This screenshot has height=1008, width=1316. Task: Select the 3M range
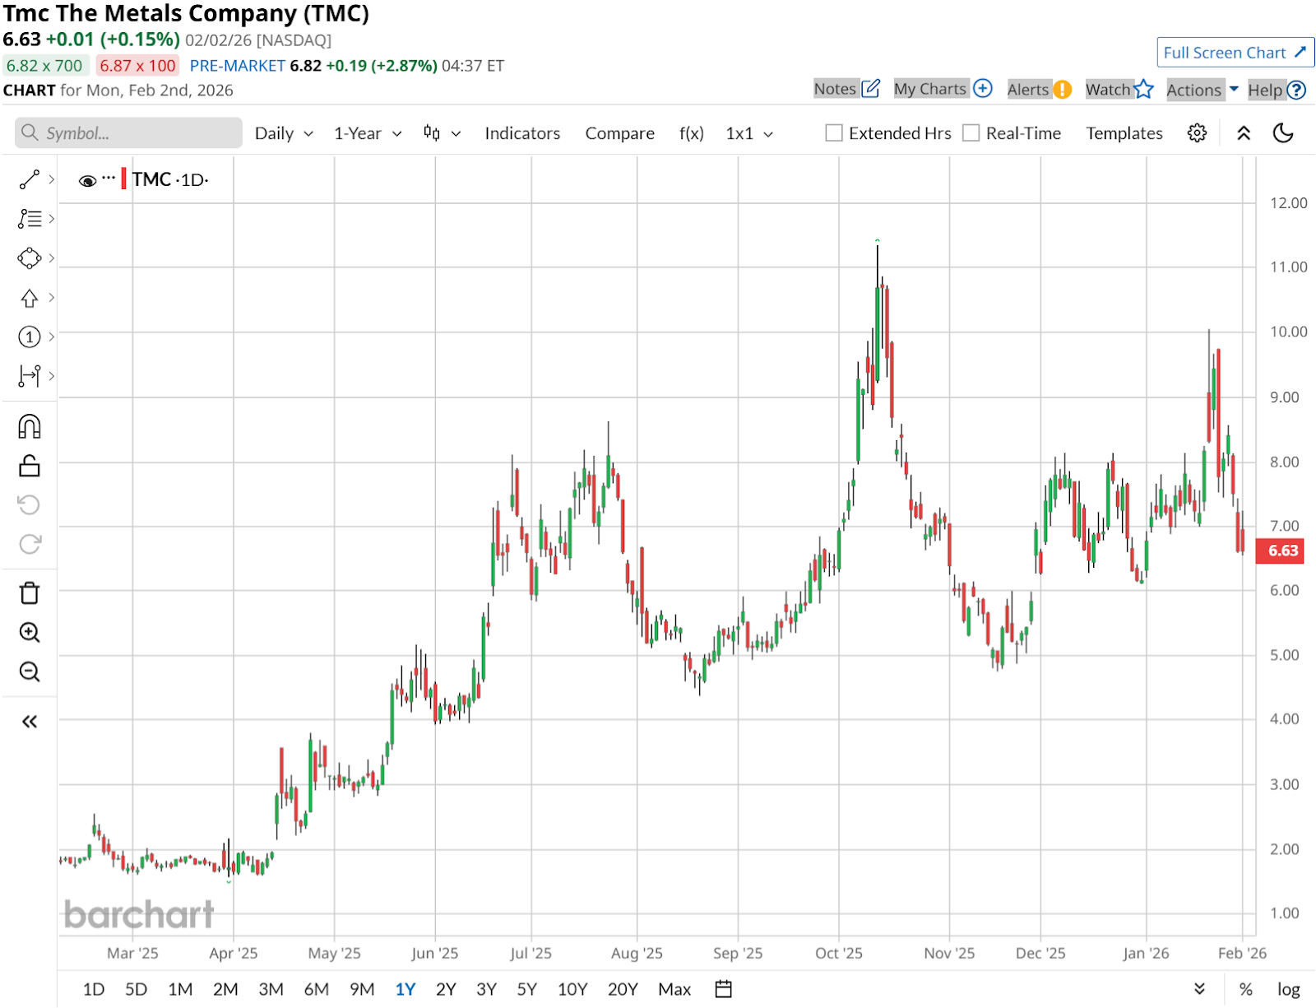271,989
